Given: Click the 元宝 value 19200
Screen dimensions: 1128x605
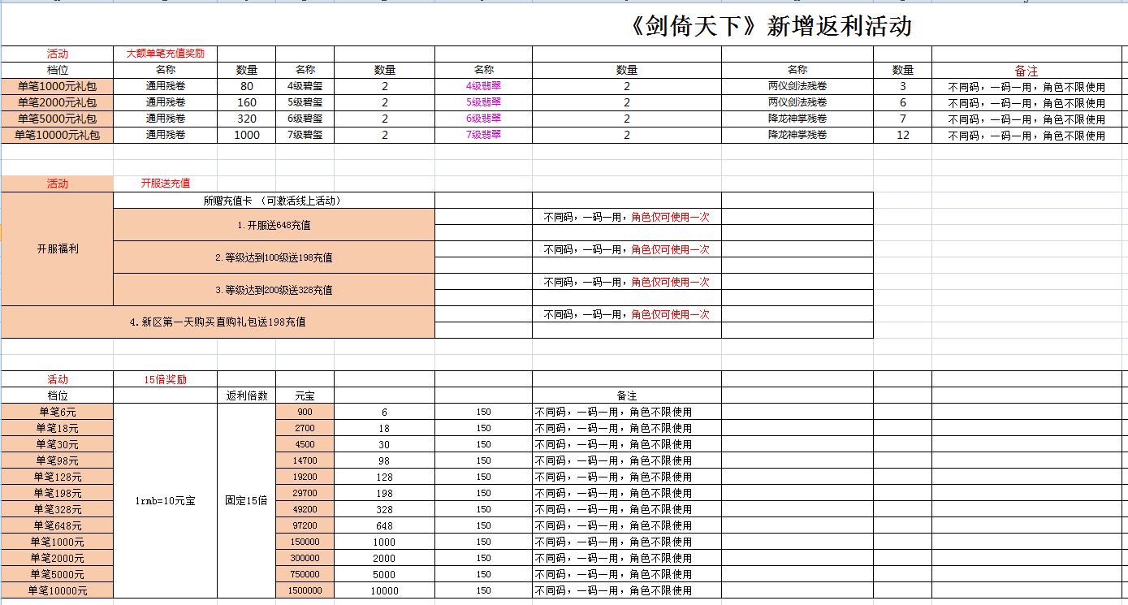Looking at the screenshot, I should click(305, 477).
